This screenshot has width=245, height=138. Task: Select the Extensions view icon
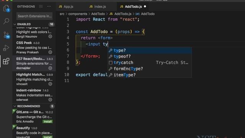pos(6,61)
